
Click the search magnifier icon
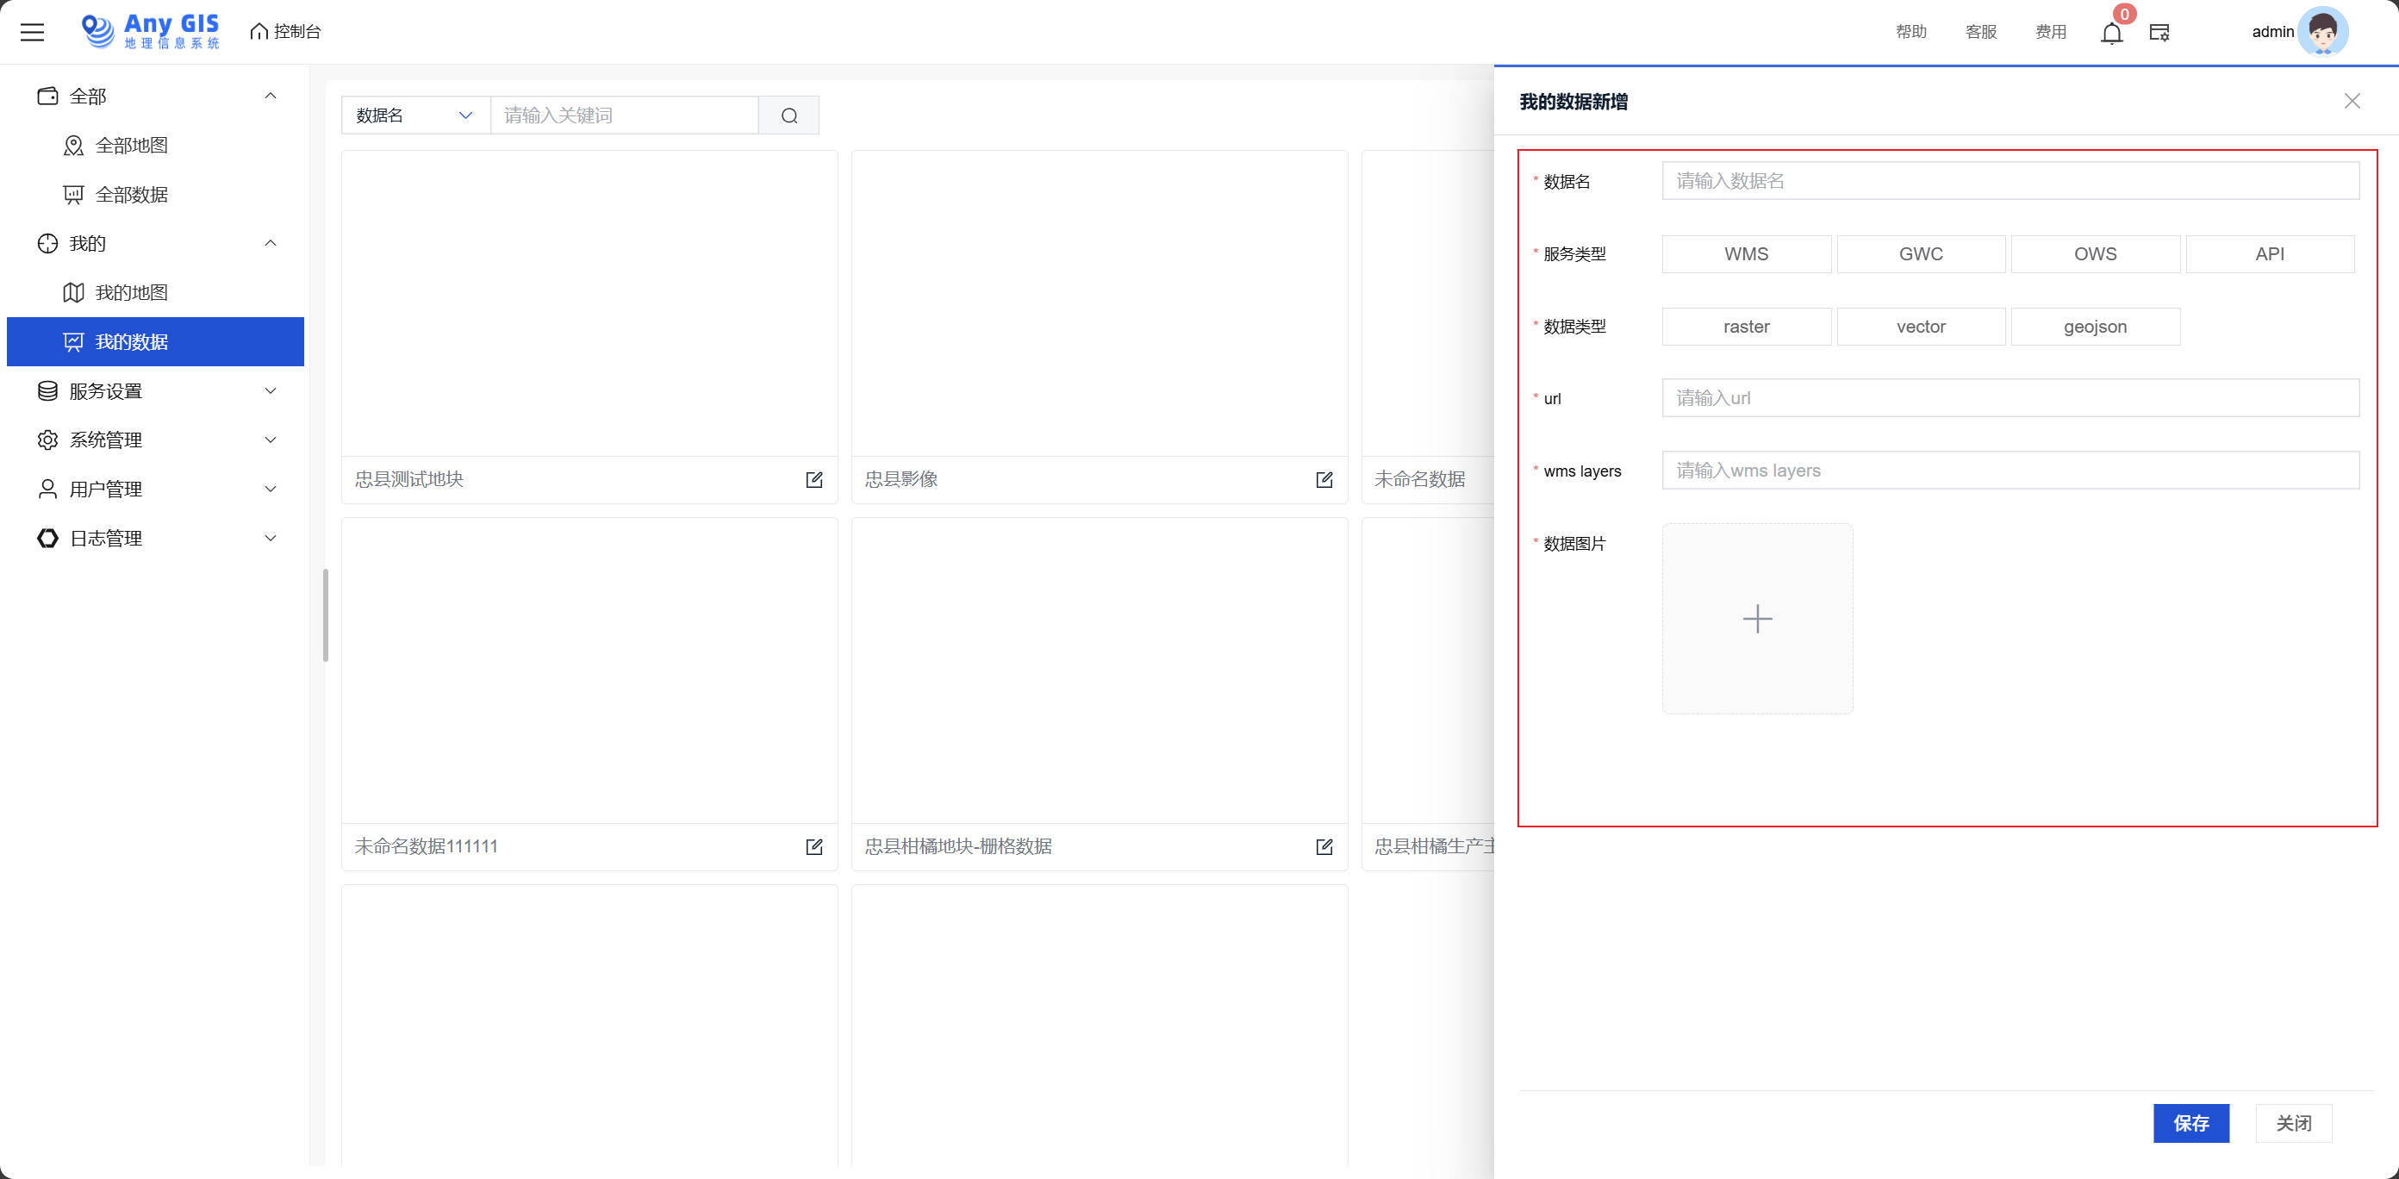click(788, 115)
